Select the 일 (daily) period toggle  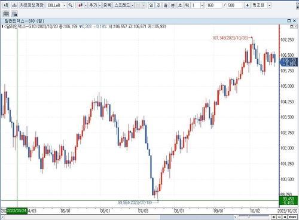tap(151, 5)
